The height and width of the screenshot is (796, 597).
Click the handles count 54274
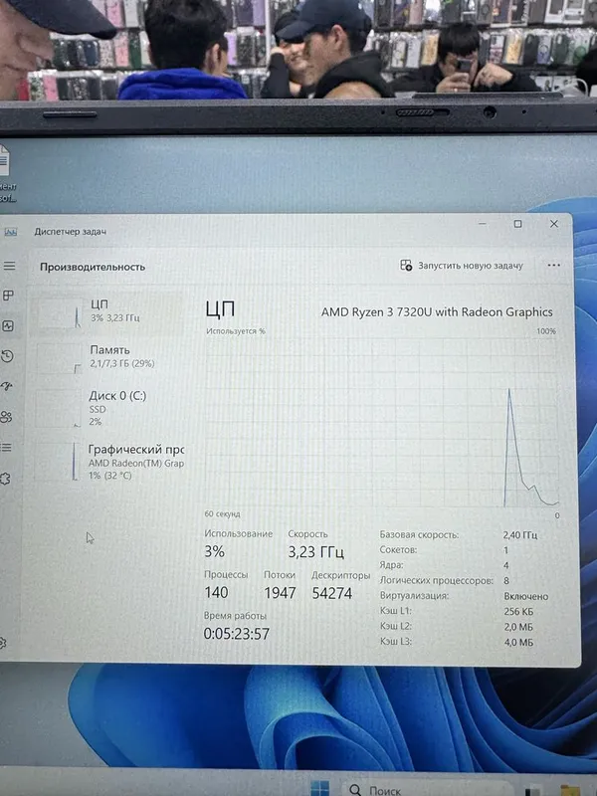(x=332, y=593)
